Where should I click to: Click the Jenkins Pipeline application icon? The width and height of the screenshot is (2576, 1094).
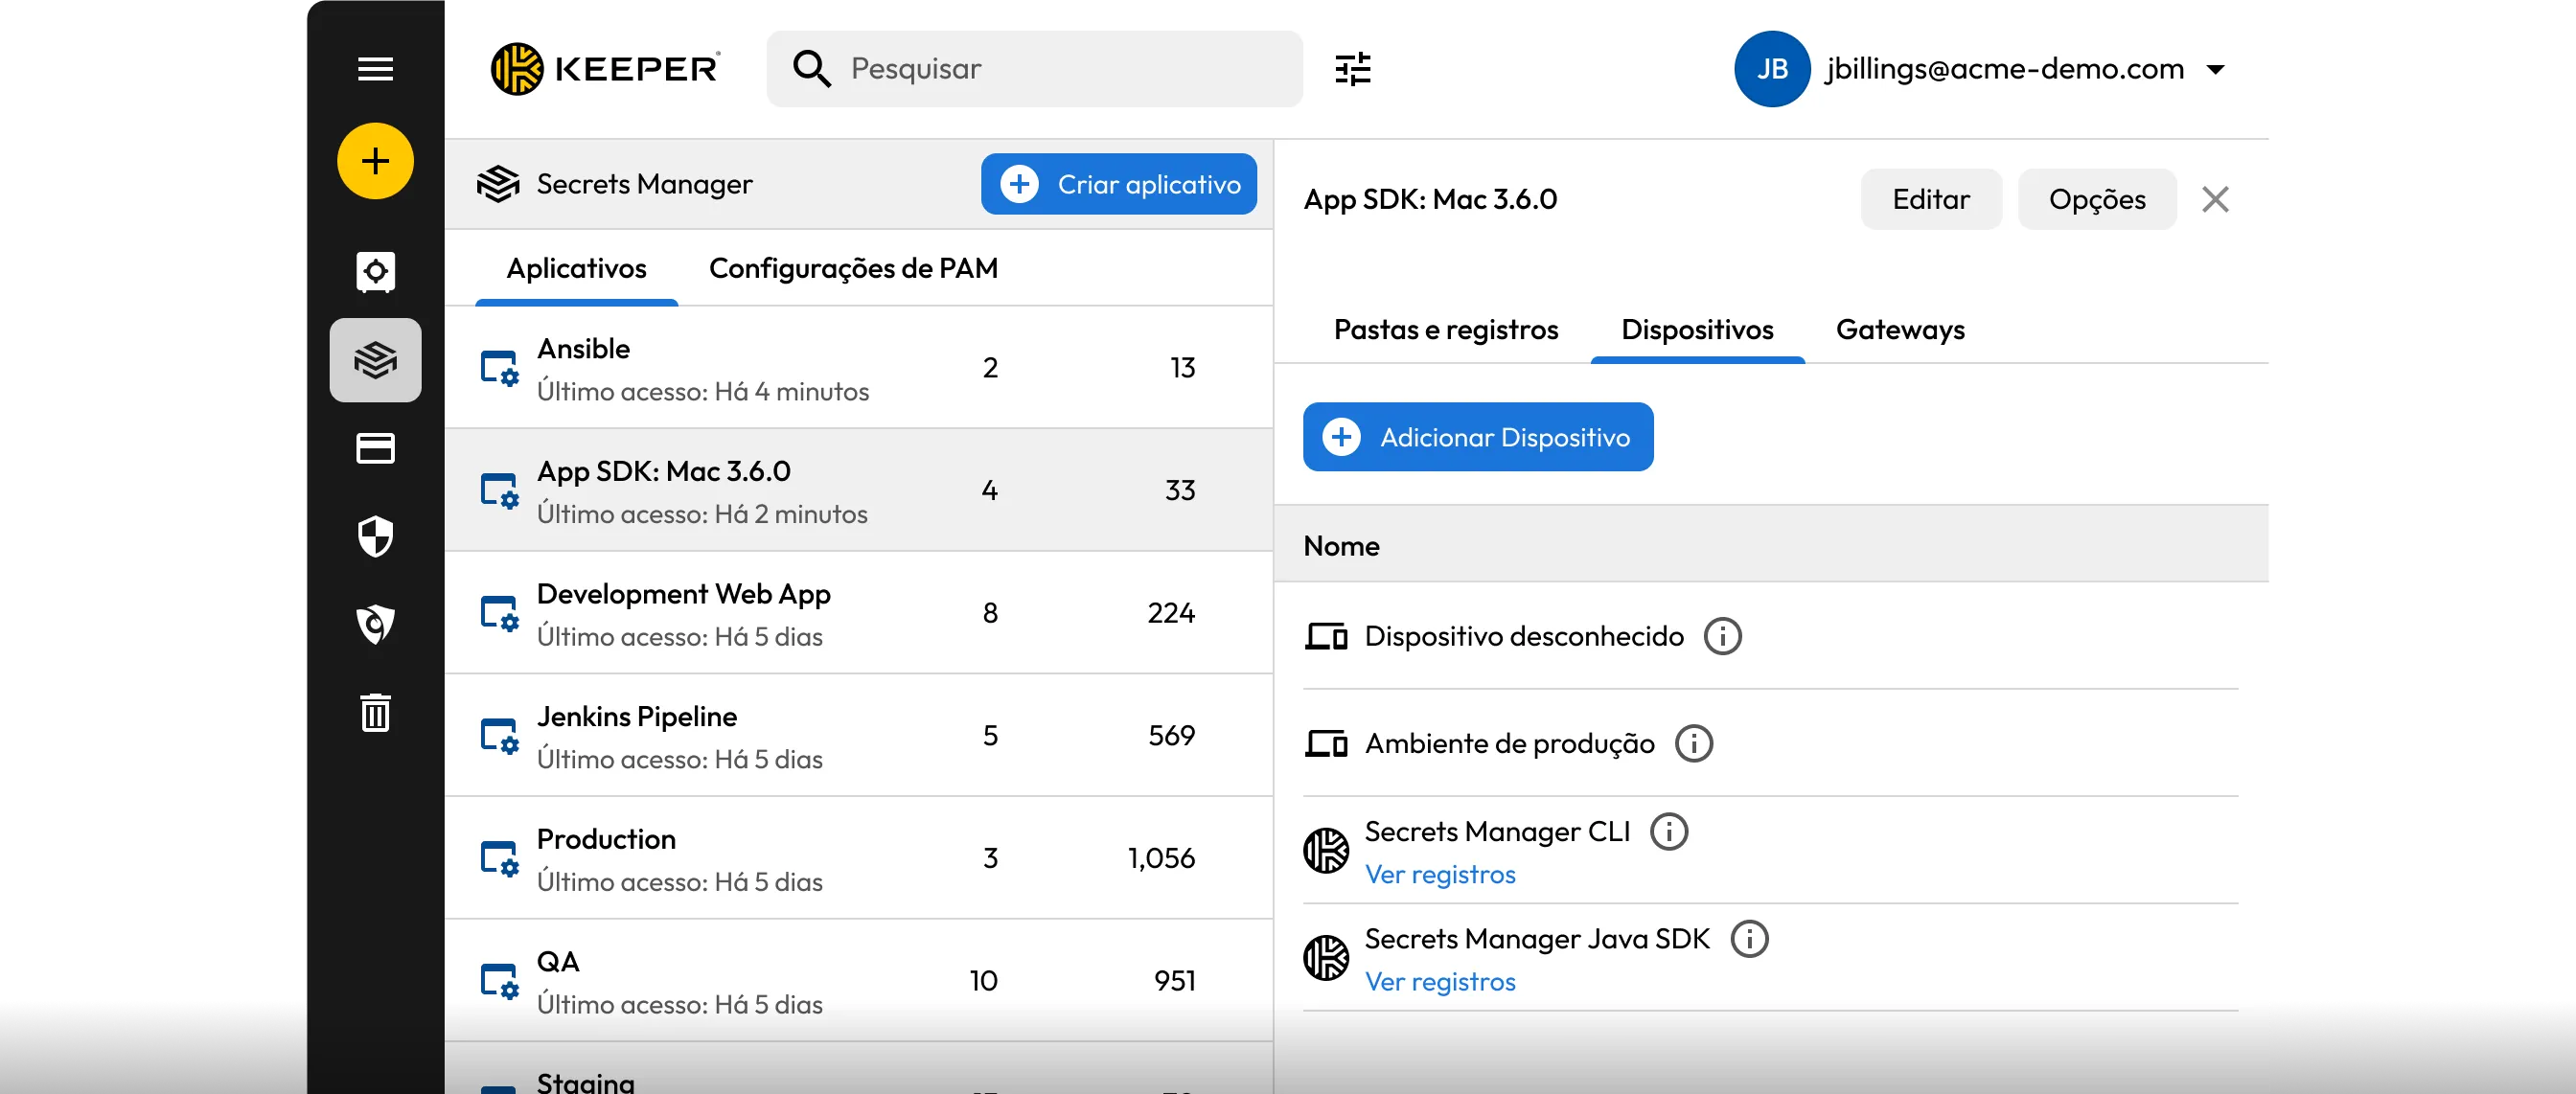click(x=499, y=736)
